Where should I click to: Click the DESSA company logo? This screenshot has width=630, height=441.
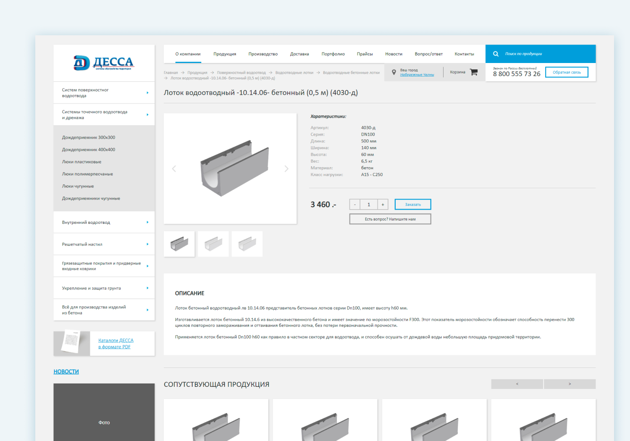pos(103,63)
